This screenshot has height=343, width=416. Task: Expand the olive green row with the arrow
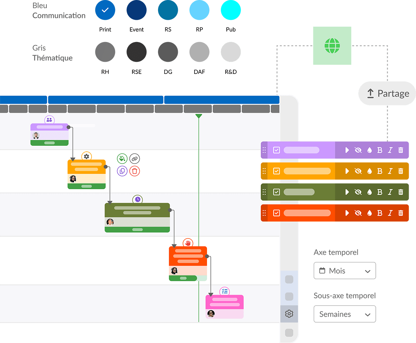347,192
